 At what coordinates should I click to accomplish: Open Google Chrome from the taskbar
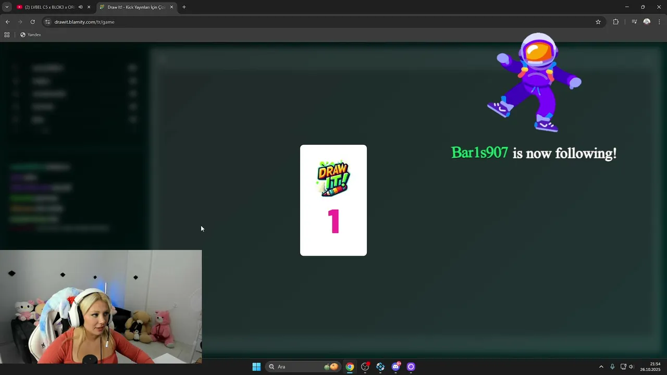(x=350, y=367)
